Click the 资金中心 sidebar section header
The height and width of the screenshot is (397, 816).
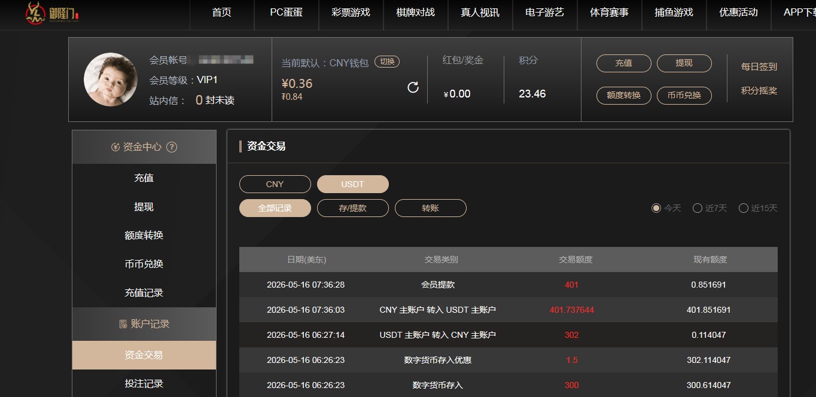[144, 147]
